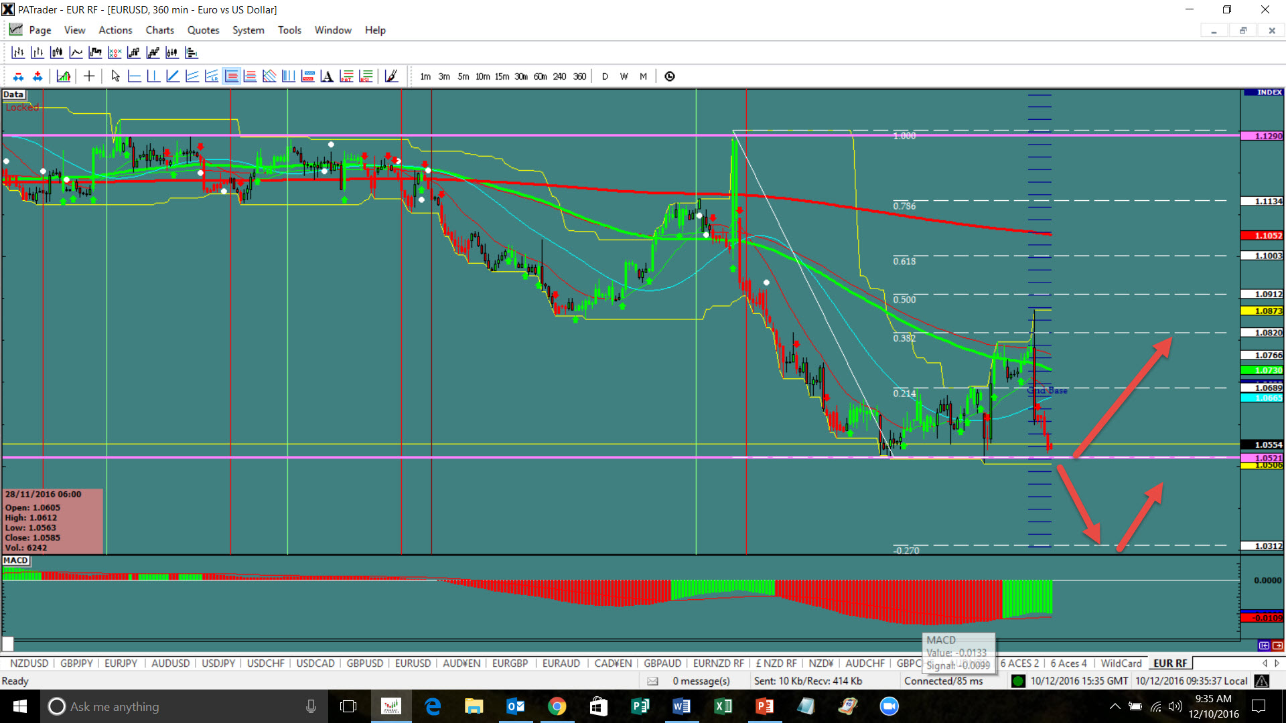The height and width of the screenshot is (723, 1286).
Task: Switch to the WildCard tab
Action: point(1121,663)
